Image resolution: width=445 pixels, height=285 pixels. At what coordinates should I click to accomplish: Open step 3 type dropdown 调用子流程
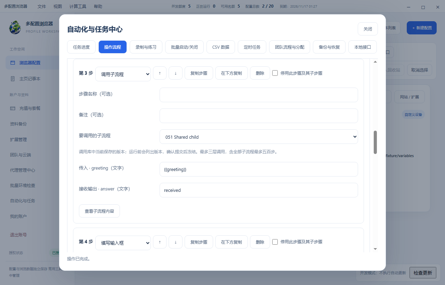123,74
